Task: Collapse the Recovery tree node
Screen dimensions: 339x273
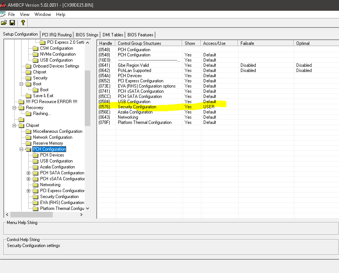Action: (x=14, y=108)
